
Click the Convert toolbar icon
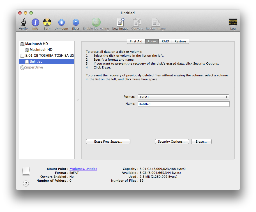click(137, 22)
